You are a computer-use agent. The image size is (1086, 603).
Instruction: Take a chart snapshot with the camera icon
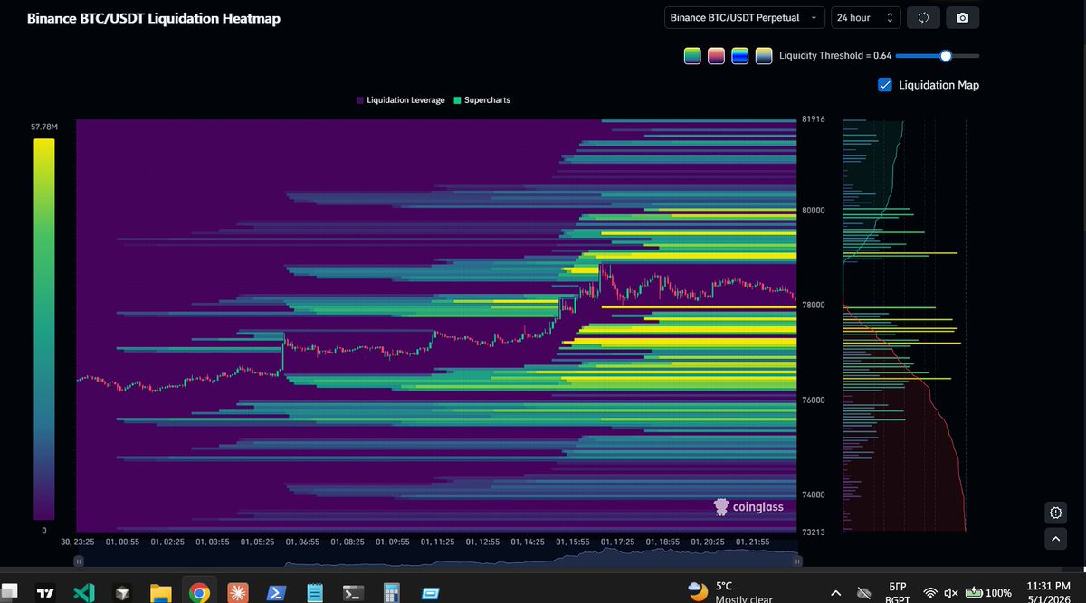tap(962, 17)
